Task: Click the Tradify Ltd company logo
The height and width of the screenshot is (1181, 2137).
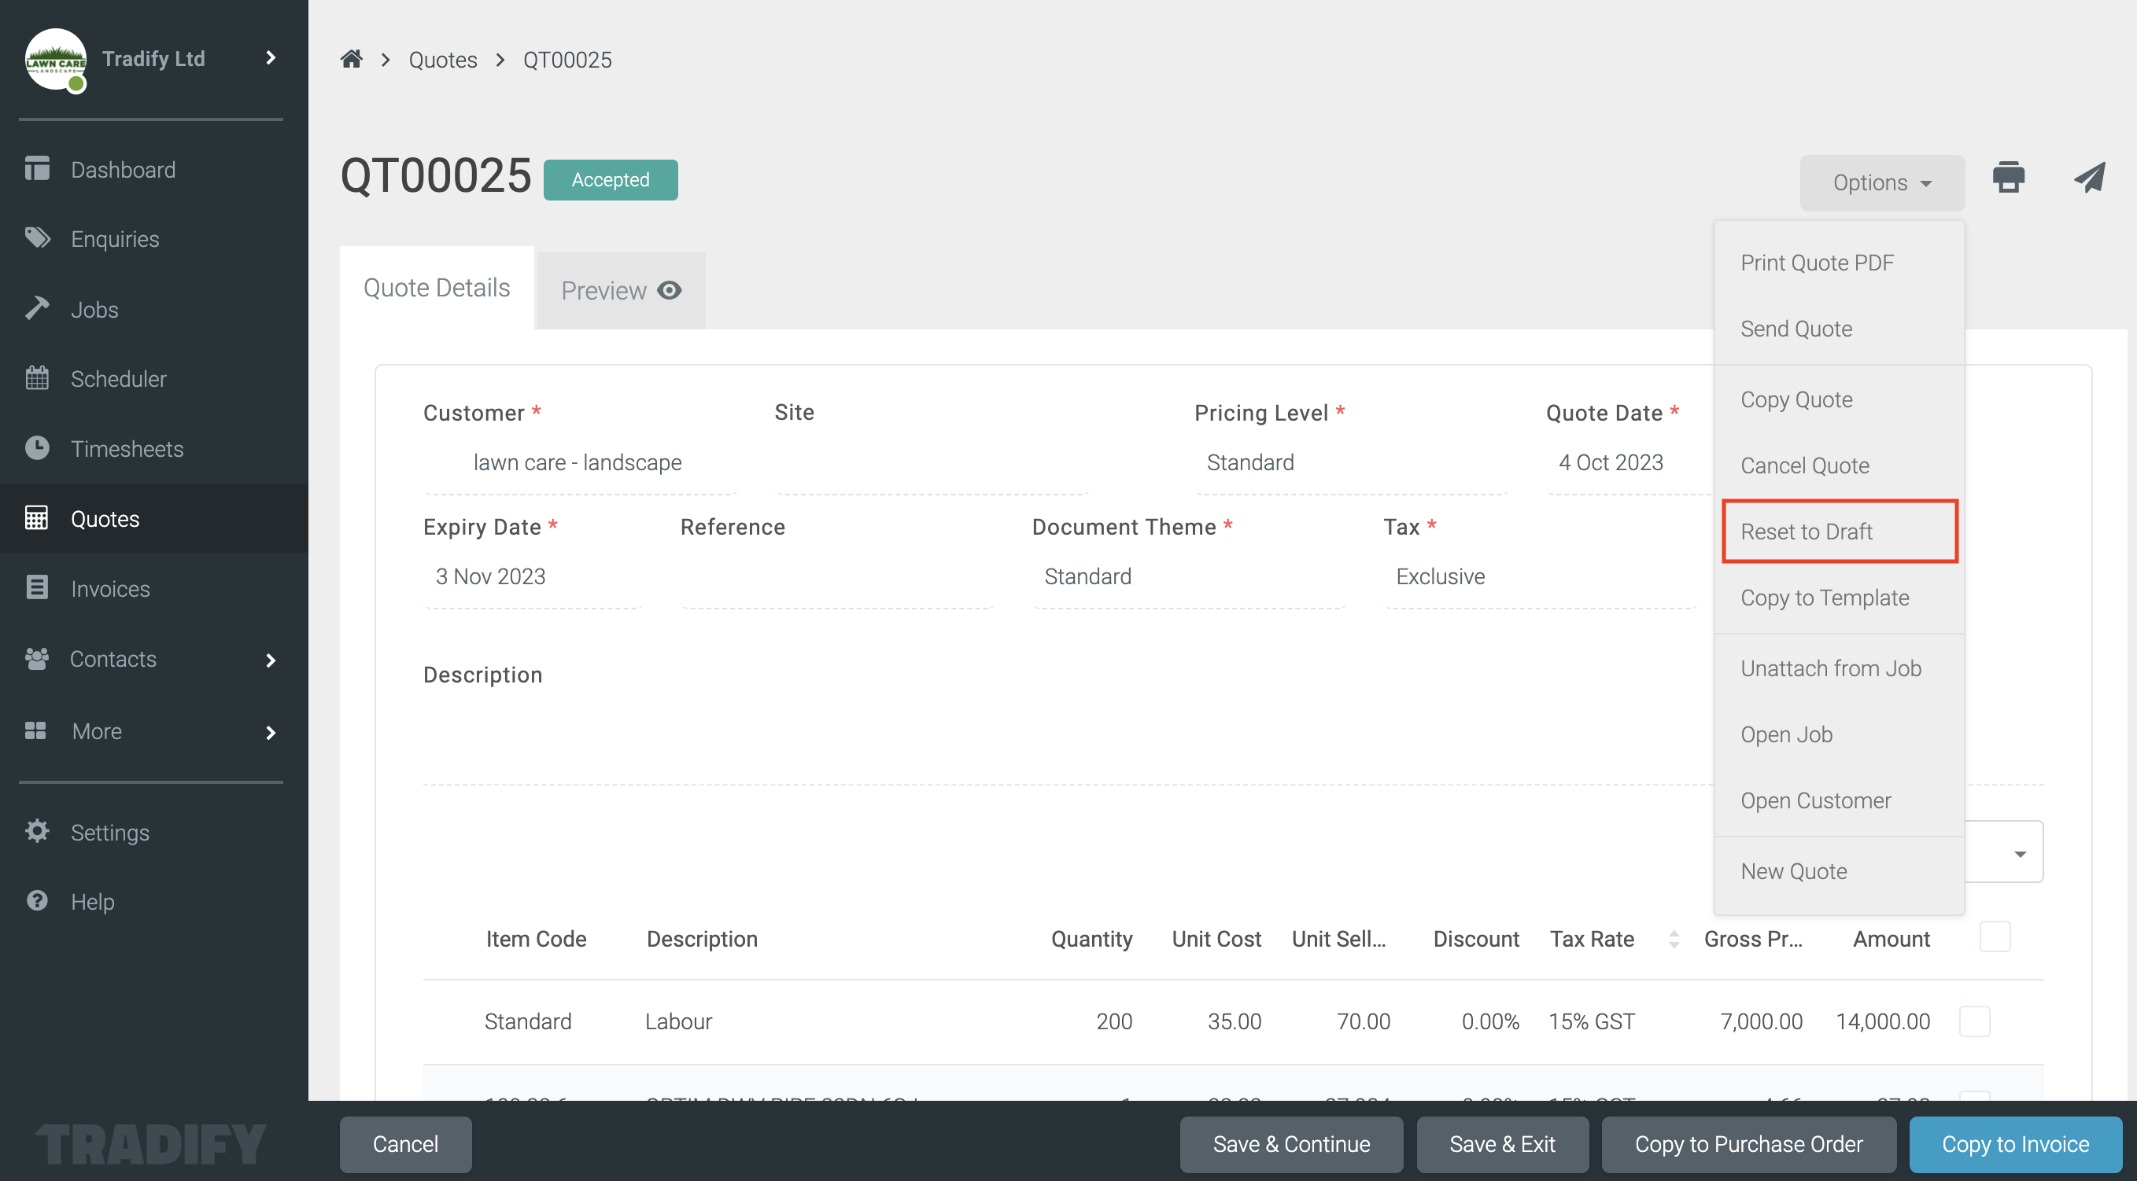Action: tap(56, 59)
